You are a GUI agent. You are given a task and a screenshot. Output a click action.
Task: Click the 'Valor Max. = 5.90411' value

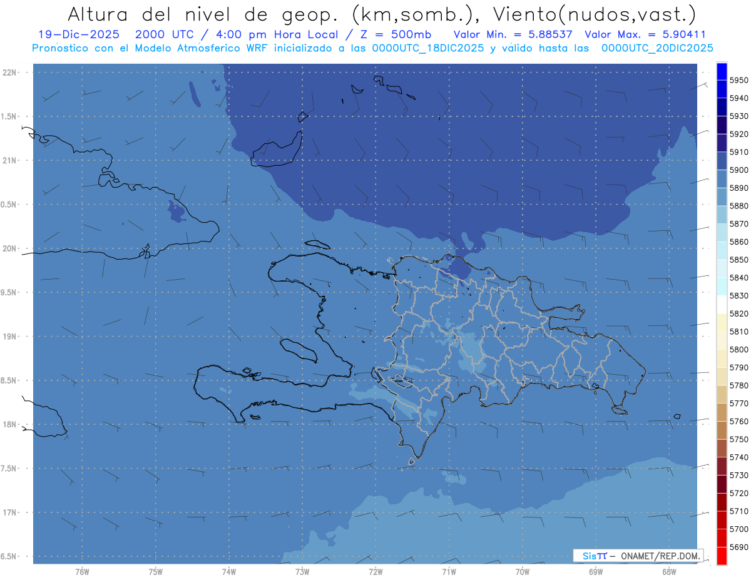[645, 34]
